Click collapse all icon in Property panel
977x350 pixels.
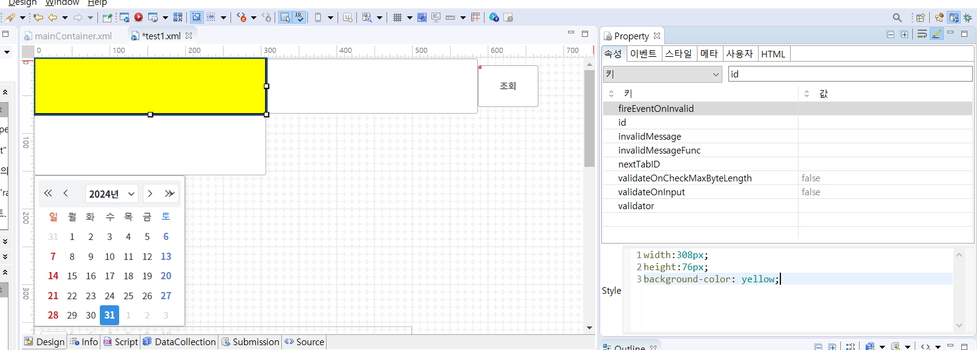(x=890, y=34)
